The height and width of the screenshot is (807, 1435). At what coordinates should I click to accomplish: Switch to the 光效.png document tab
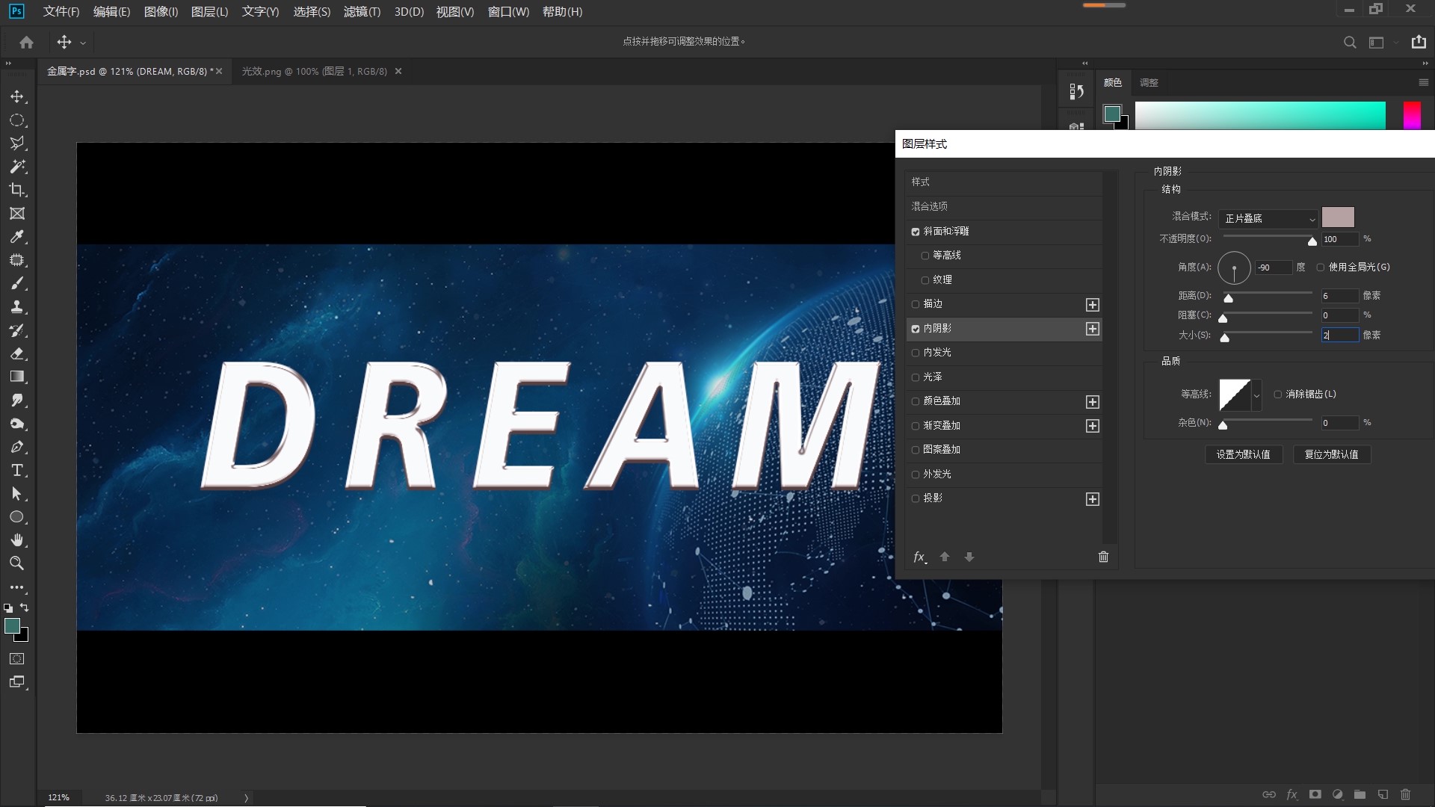pyautogui.click(x=314, y=72)
